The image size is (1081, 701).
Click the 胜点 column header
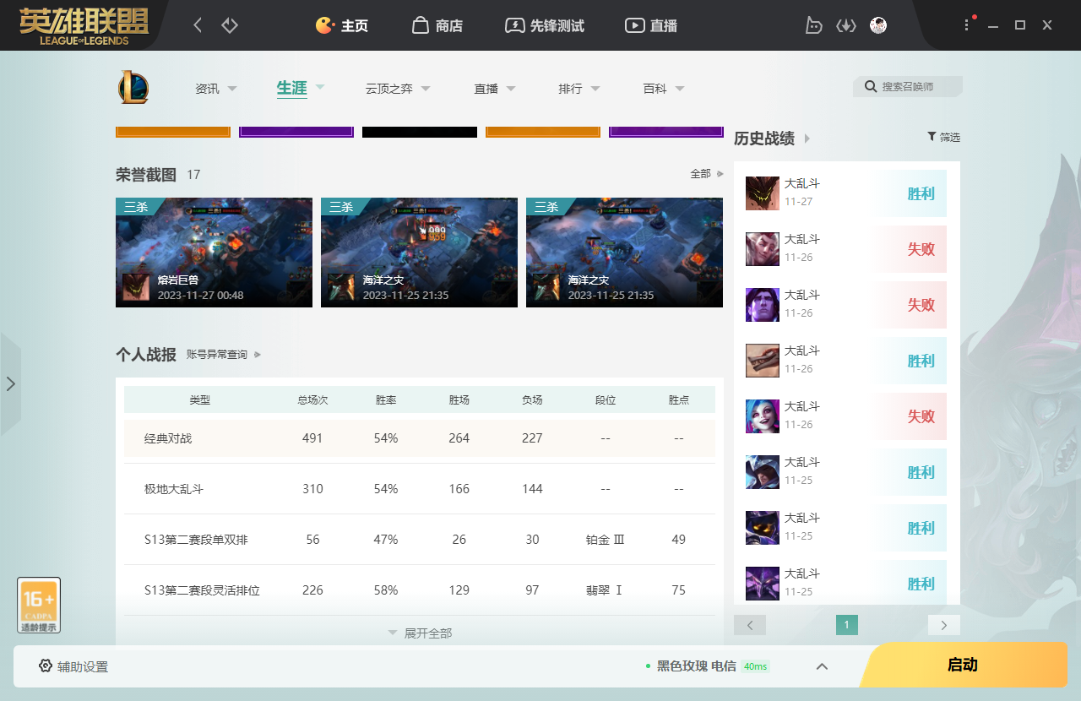[x=679, y=399]
